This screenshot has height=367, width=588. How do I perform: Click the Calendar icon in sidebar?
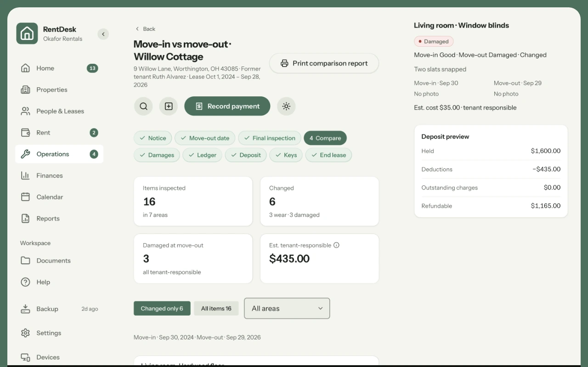[x=26, y=197]
